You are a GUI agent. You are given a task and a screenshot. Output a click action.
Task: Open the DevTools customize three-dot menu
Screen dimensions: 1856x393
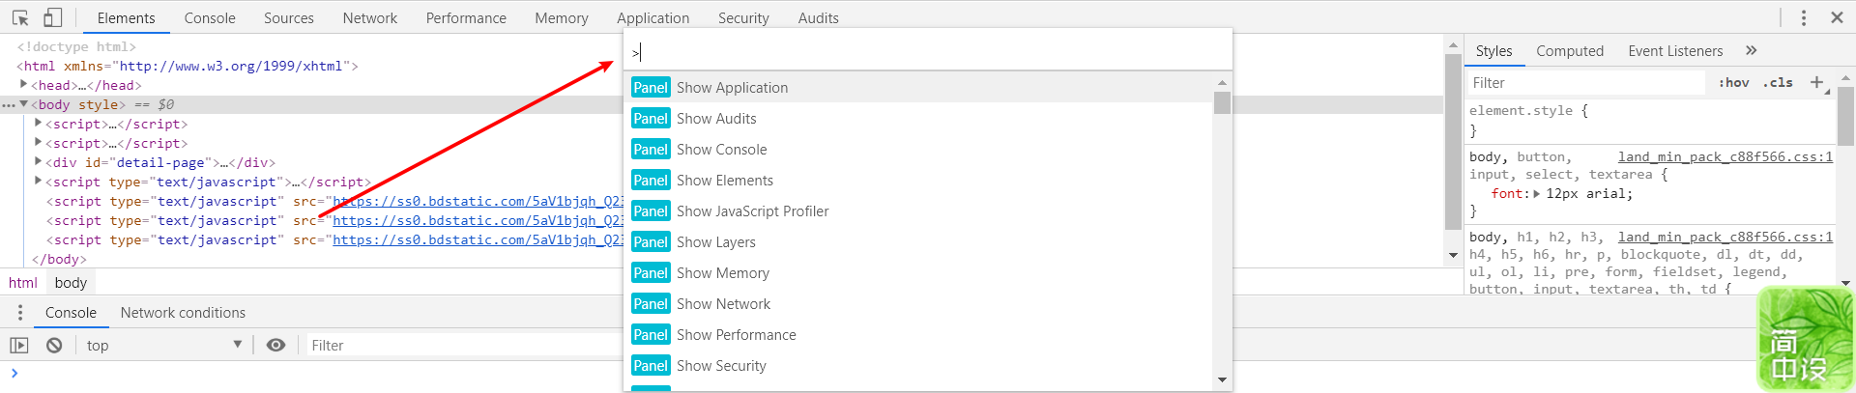coord(1803,17)
